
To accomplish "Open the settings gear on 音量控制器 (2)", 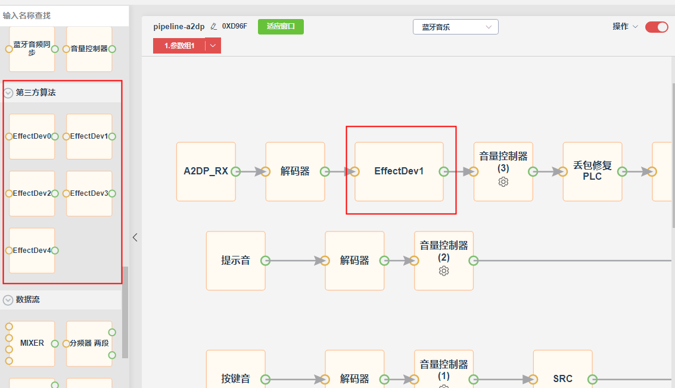I will (x=444, y=271).
